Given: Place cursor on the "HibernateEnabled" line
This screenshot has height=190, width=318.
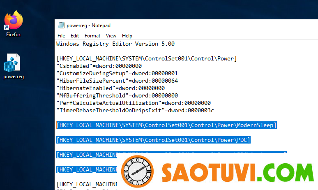Looking at the screenshot, I should coord(110,88).
